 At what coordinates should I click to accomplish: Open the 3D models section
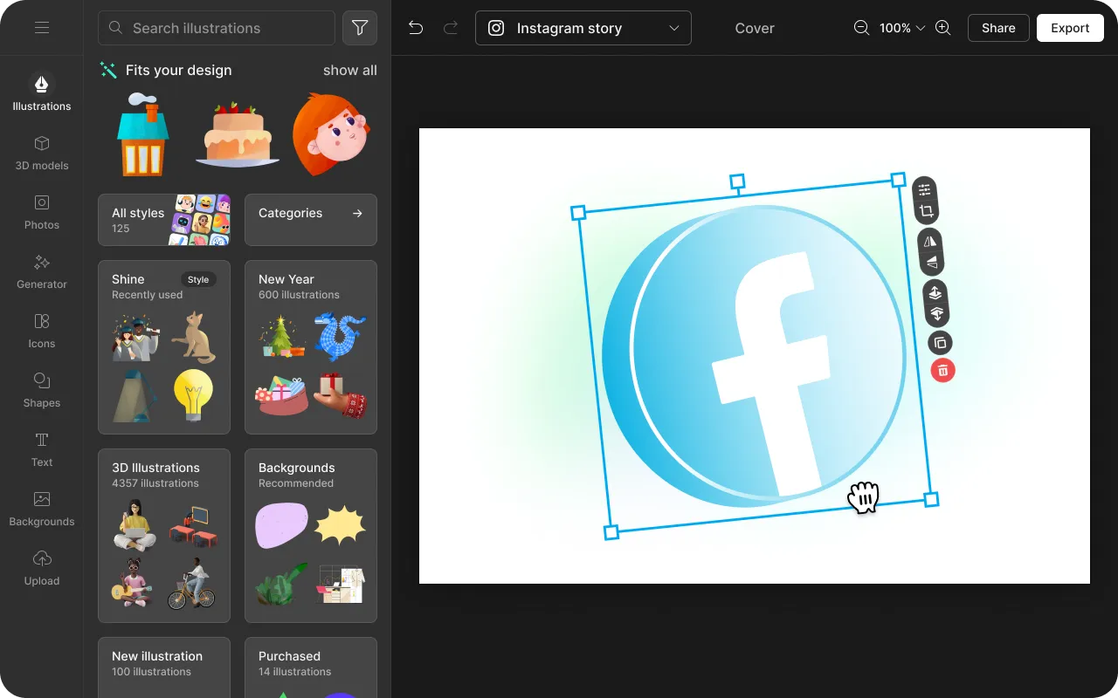click(41, 153)
